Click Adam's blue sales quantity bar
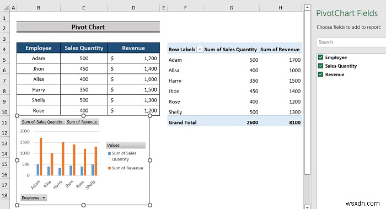 pos(38,170)
